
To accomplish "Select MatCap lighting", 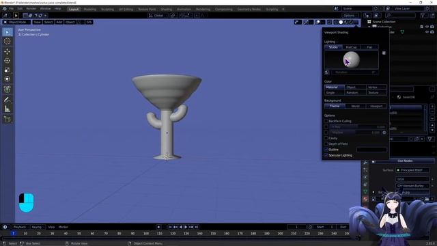I will [351, 47].
